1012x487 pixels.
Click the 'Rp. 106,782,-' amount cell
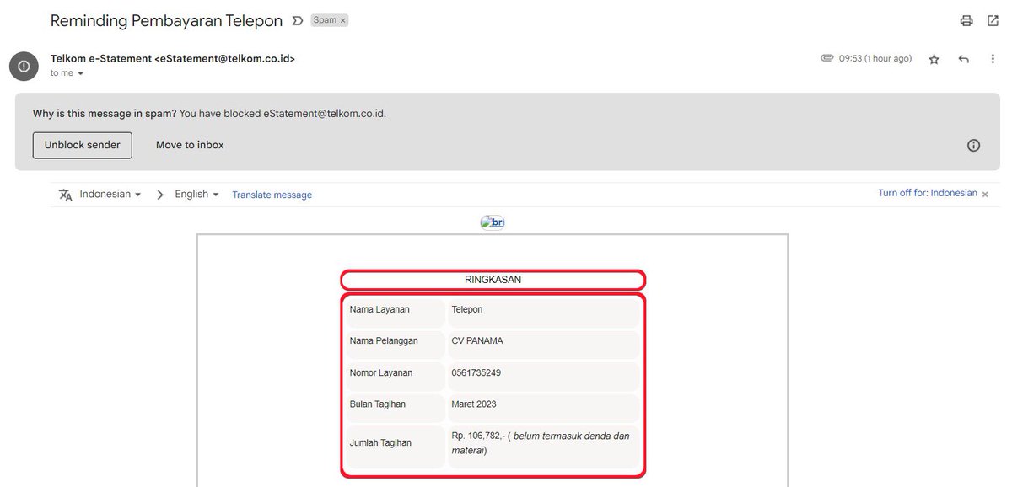point(544,446)
